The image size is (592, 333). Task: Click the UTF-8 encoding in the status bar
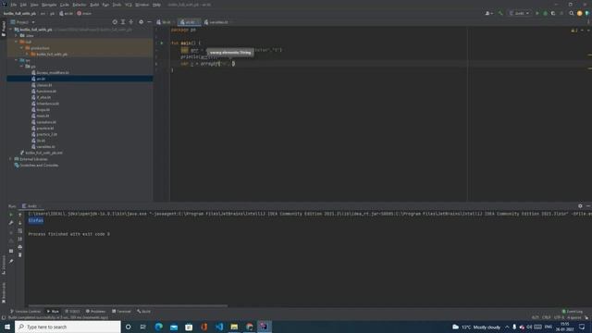click(x=559, y=317)
